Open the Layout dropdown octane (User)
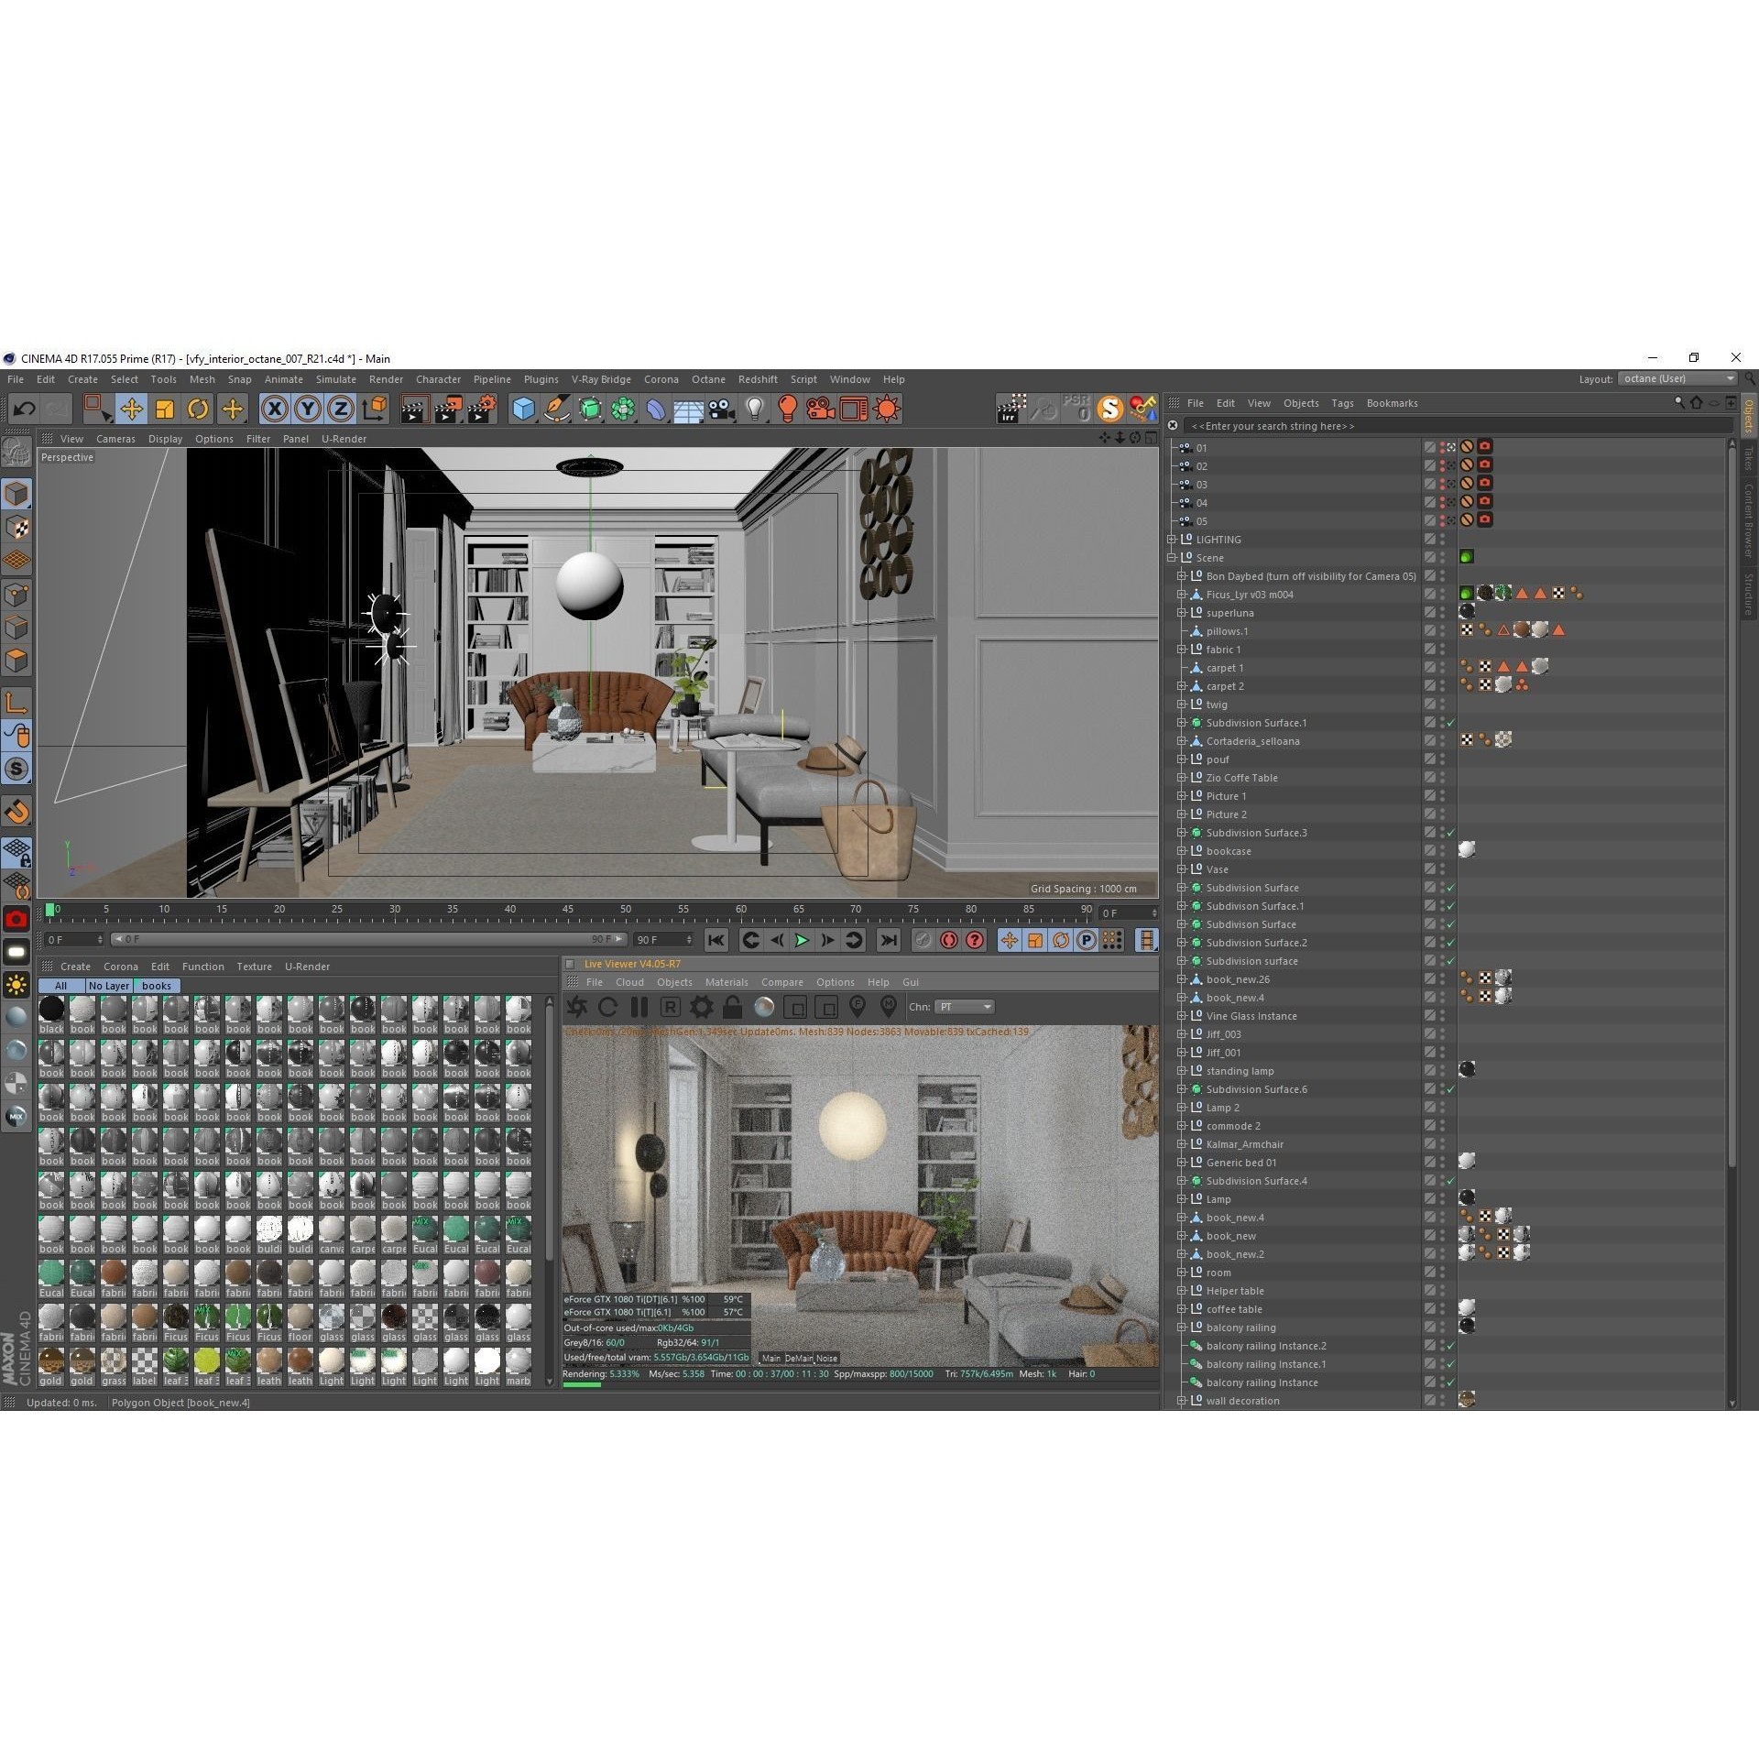Screen dimensions: 1759x1759 [x=1677, y=379]
